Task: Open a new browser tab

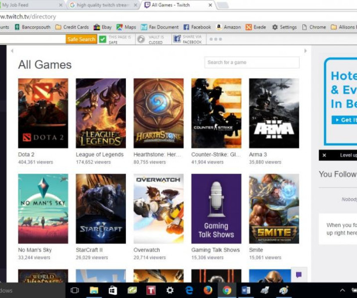Action: tap(223, 5)
